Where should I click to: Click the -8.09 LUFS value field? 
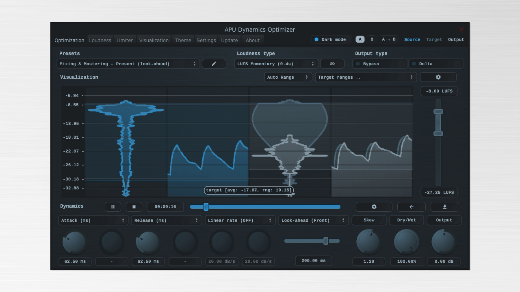[x=439, y=91]
